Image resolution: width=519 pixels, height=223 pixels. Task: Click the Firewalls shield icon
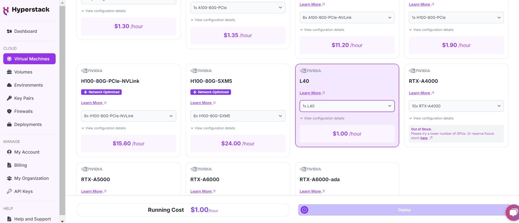point(9,111)
